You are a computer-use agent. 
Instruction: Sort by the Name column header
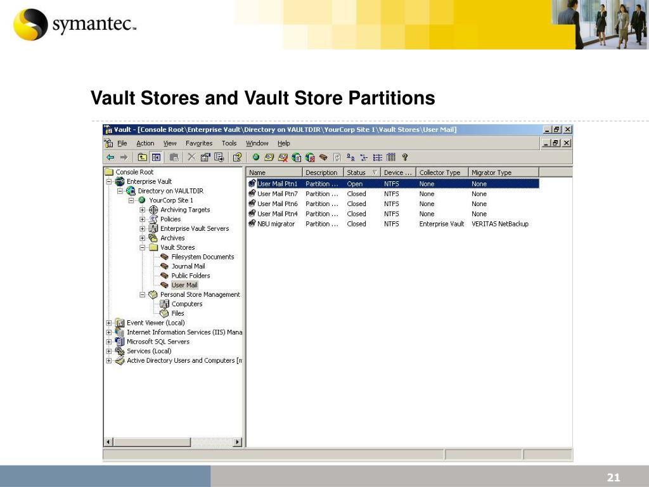[x=275, y=172]
